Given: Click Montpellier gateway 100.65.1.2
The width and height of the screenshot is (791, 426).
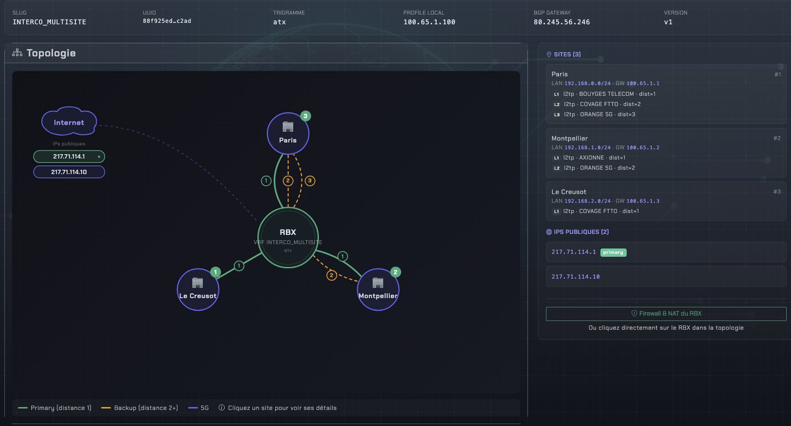Looking at the screenshot, I should [x=643, y=147].
